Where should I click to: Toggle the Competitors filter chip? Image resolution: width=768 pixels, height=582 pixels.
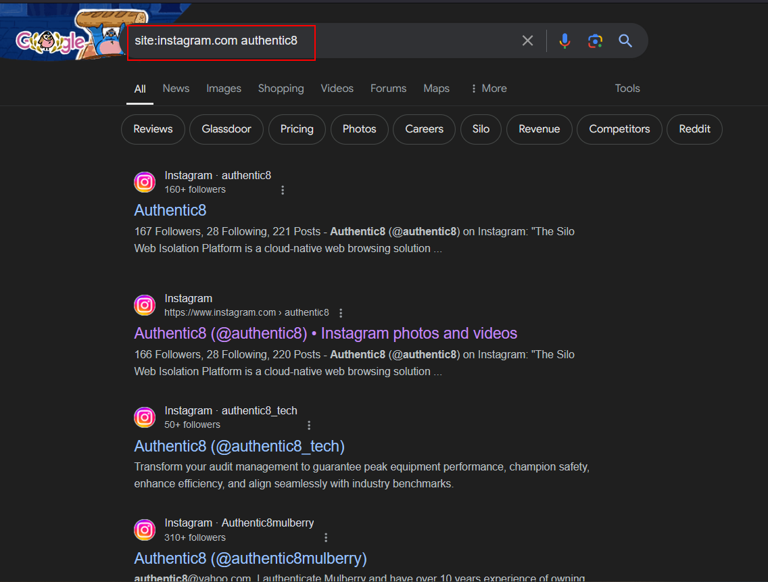[619, 129]
